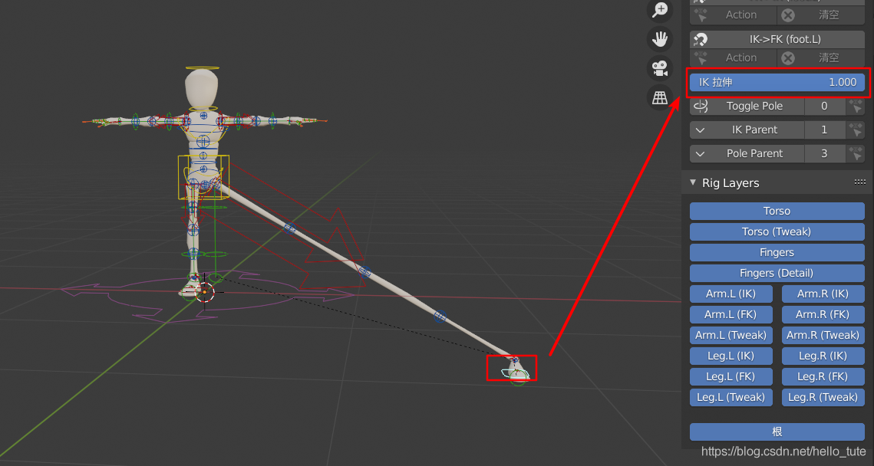The width and height of the screenshot is (874, 466).
Task: Toggle the Torso (Tweak) rig layer
Action: click(777, 231)
